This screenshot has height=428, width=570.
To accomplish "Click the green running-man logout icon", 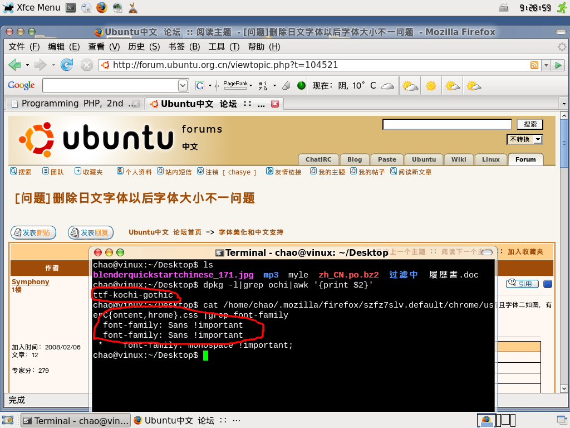I will tap(562, 7).
